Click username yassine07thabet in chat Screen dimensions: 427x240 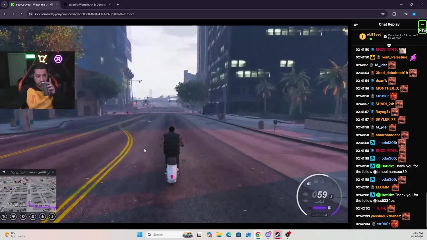click(385, 216)
